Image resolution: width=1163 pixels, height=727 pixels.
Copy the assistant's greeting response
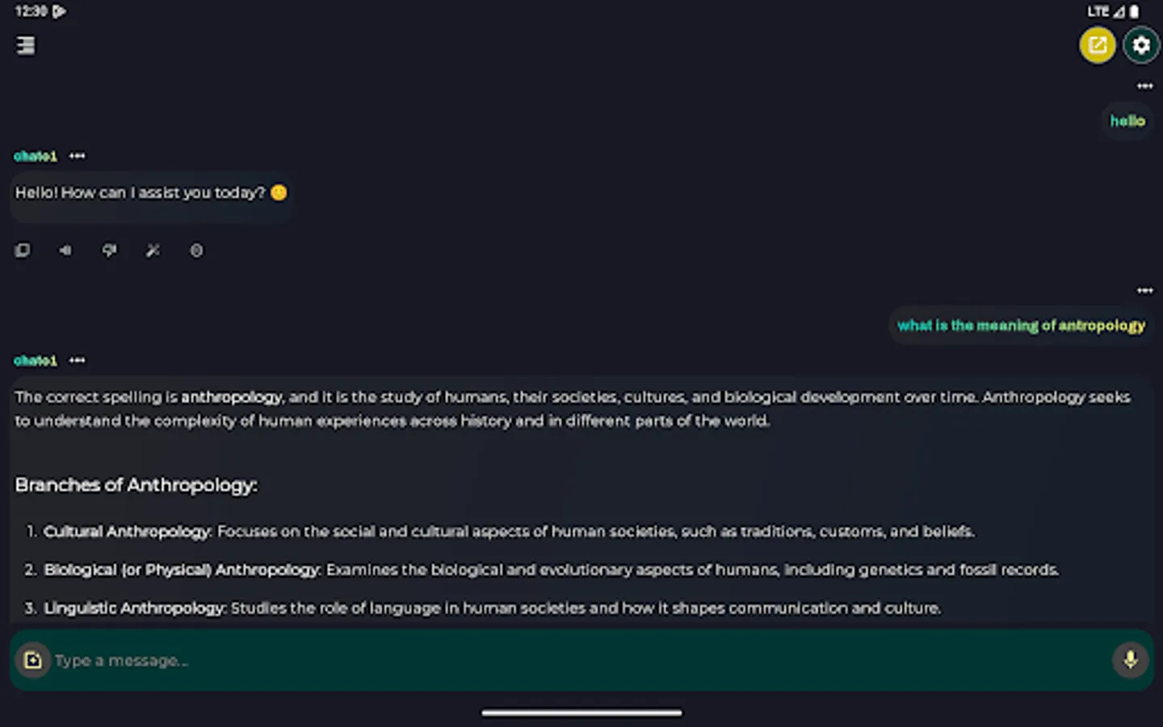pos(23,250)
